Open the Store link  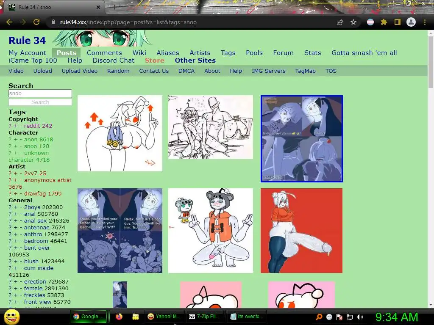click(x=154, y=60)
